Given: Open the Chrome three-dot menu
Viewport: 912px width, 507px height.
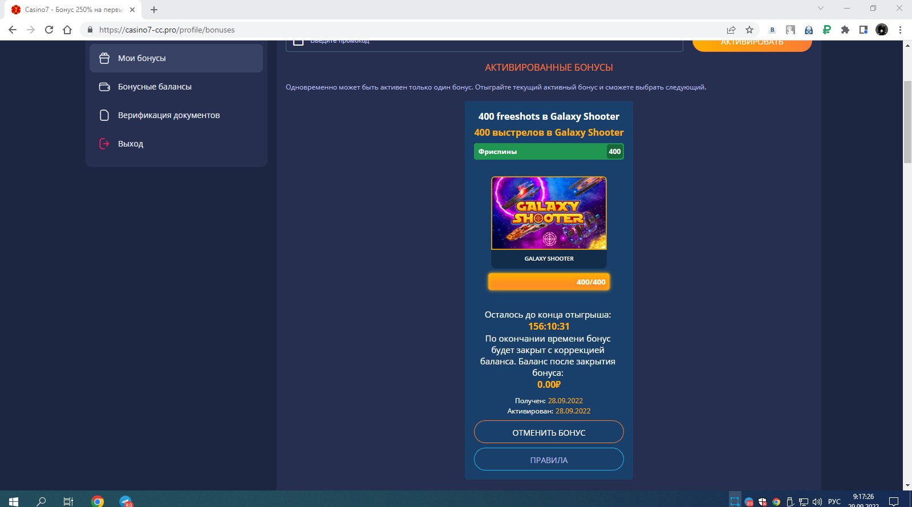Looking at the screenshot, I should coord(900,30).
